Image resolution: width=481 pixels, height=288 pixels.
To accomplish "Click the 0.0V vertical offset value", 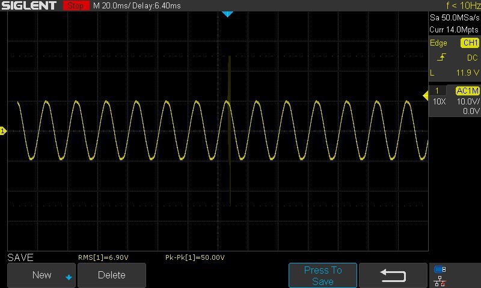I will (x=471, y=111).
